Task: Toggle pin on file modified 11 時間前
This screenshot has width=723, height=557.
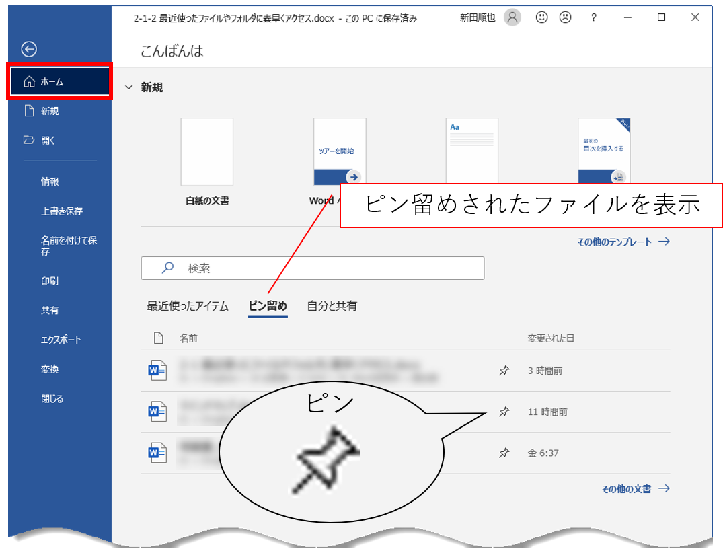Action: coord(504,412)
